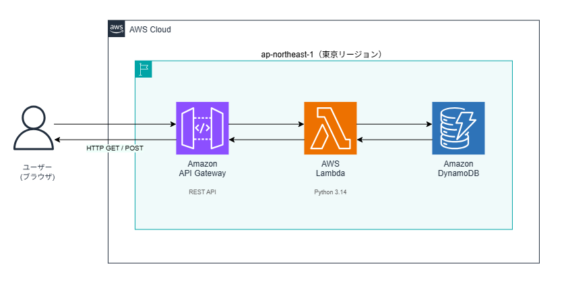
Task: Click the region flag icon
Action: pos(144,69)
